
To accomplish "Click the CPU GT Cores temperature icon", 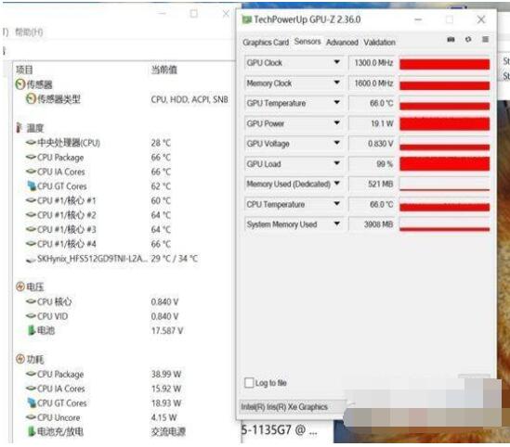I will tap(32, 185).
